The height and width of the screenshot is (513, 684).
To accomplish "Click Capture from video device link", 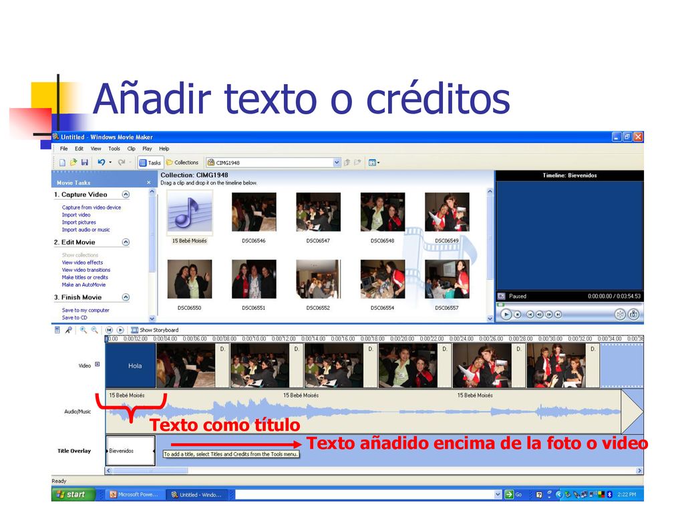I will (91, 207).
